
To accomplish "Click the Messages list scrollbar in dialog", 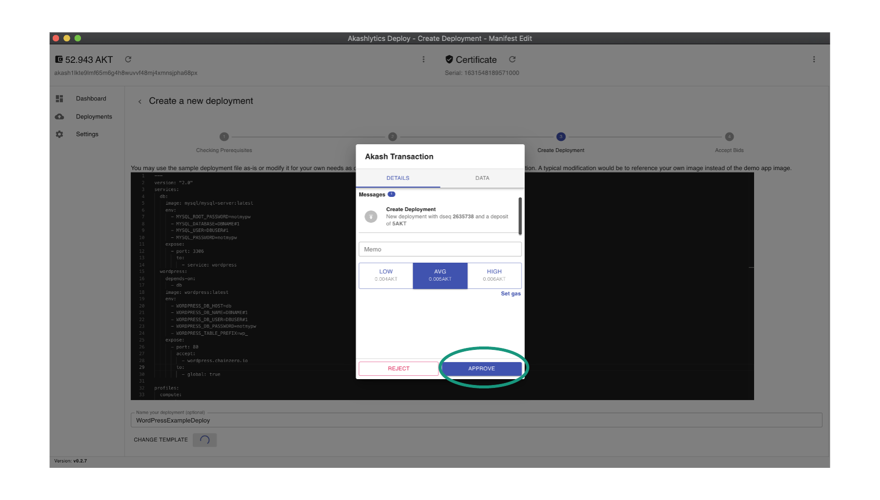I will (520, 216).
